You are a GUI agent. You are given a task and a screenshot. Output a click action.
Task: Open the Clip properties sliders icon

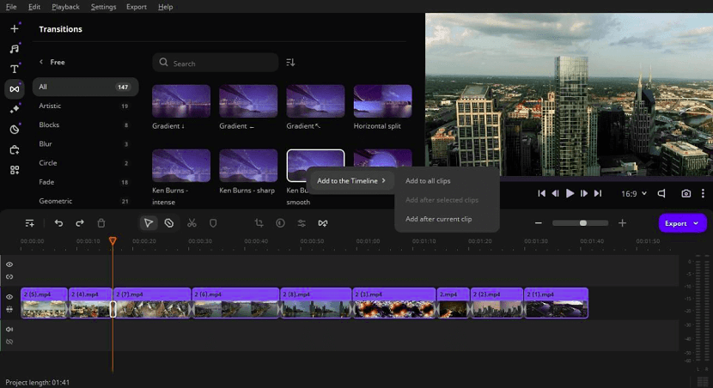[302, 223]
